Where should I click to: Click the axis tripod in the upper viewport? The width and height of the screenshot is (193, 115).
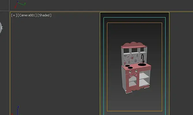(20, 4)
